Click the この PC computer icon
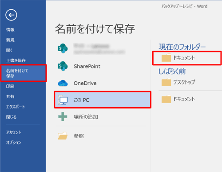Screen dimensions: 222x172 pyautogui.click(x=63, y=100)
